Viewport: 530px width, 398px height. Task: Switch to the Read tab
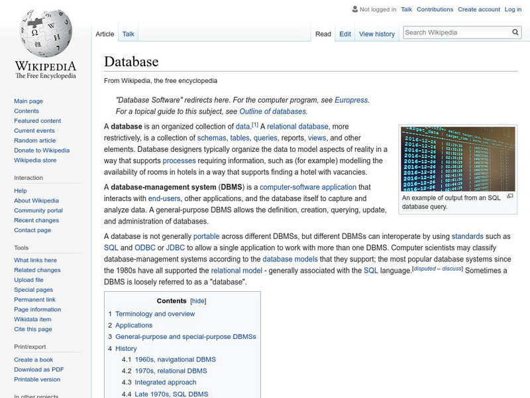coord(322,33)
